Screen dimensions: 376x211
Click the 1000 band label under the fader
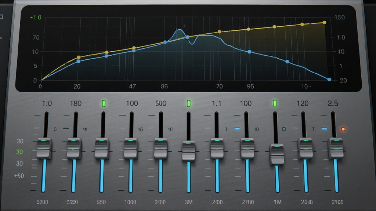[130, 202]
